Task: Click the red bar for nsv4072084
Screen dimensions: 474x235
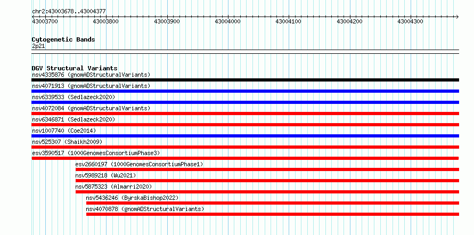Action: tap(245, 114)
